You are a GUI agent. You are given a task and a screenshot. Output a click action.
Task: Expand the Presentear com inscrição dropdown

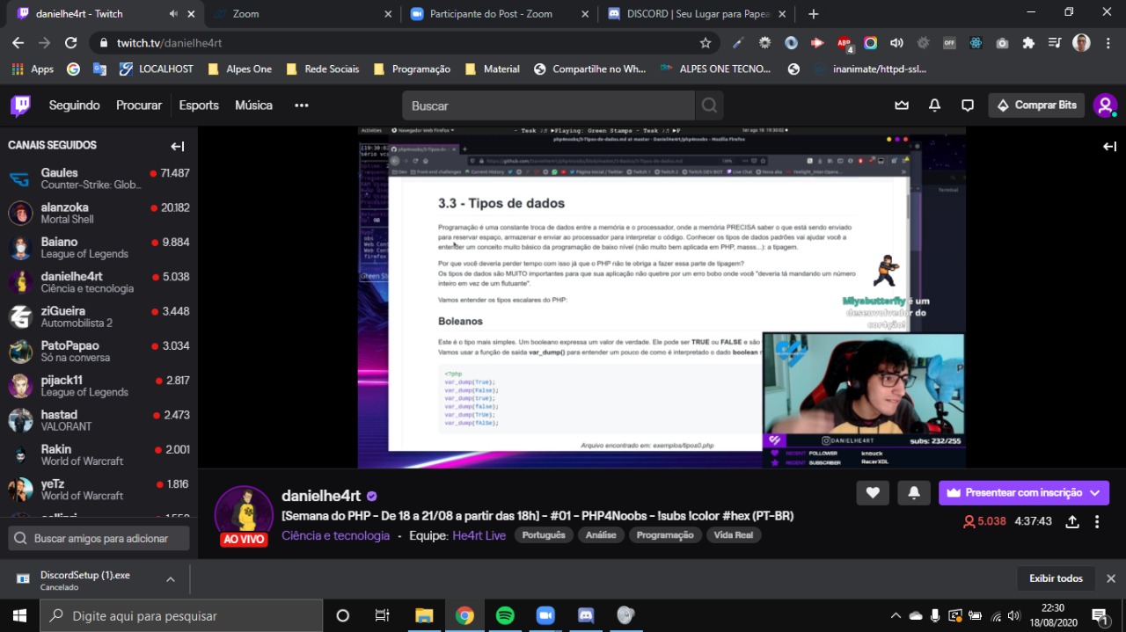pos(1093,492)
